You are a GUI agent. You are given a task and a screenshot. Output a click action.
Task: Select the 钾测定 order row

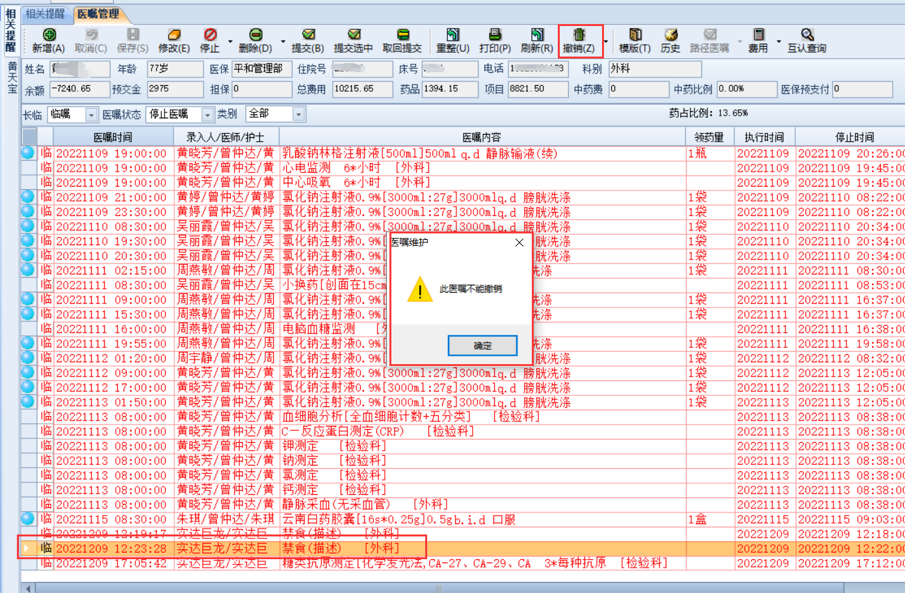click(x=463, y=446)
